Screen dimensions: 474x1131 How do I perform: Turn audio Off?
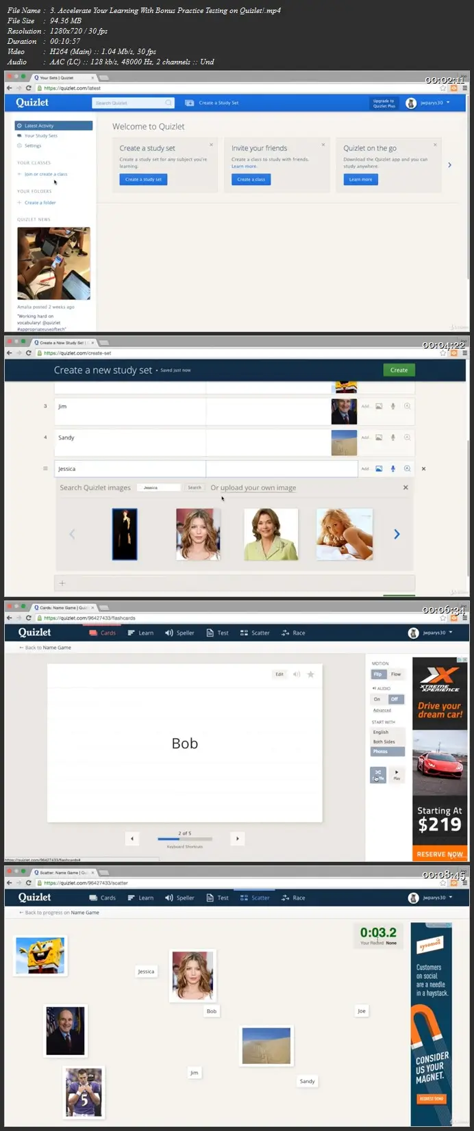coord(395,699)
